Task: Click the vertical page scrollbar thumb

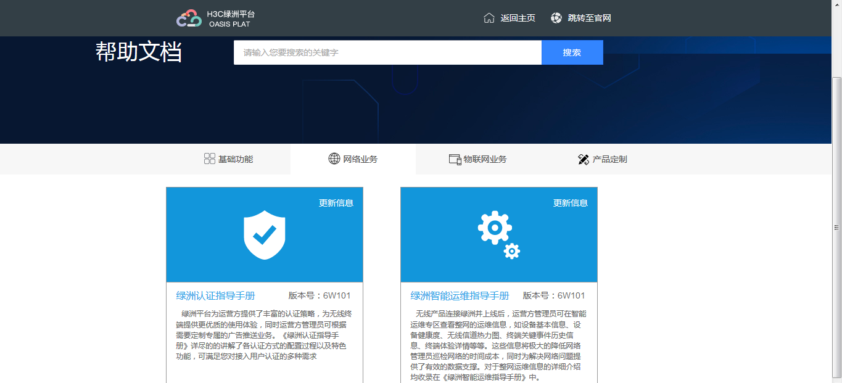Action: pyautogui.click(x=837, y=227)
